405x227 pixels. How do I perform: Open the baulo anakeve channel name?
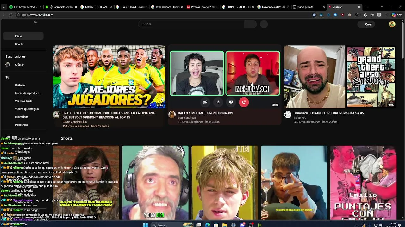point(187,118)
